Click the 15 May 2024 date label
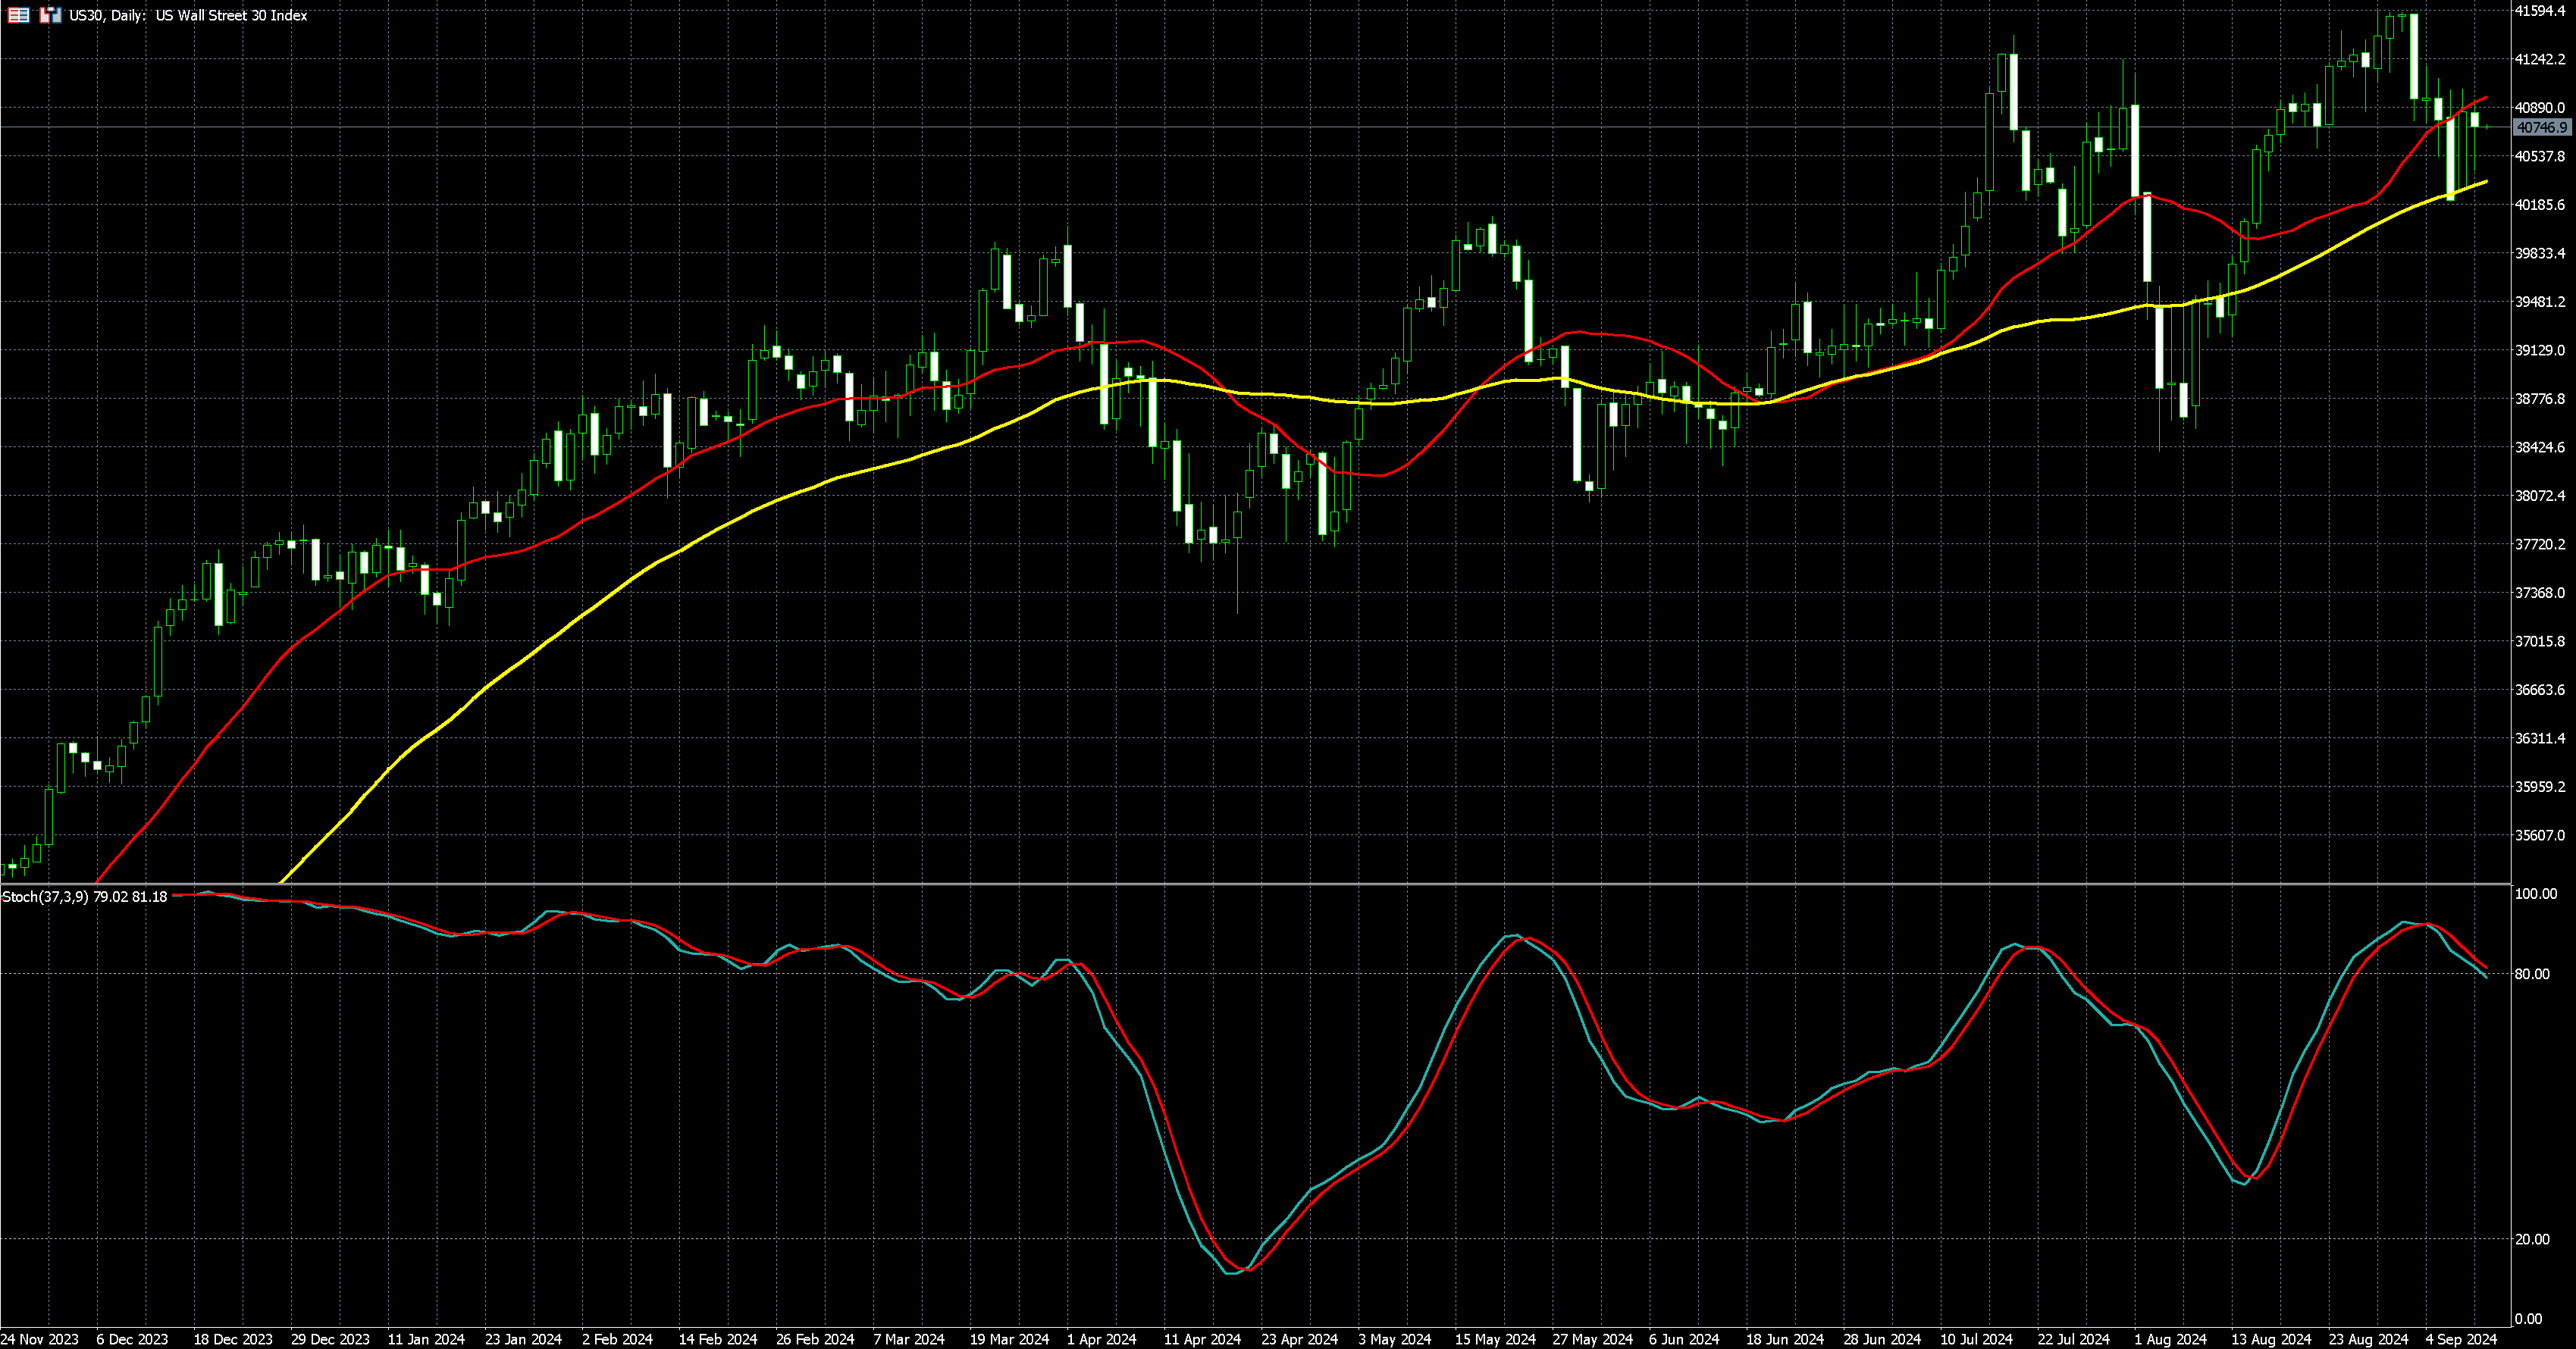 pyautogui.click(x=1494, y=1339)
